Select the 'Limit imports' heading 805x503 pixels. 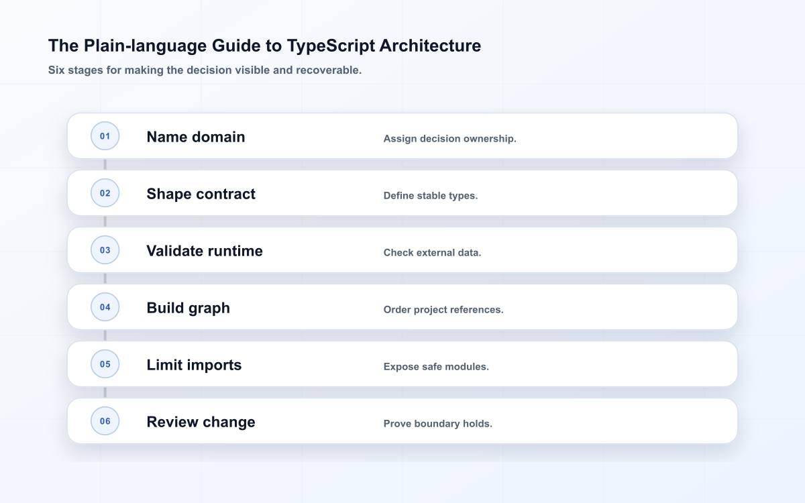(194, 365)
